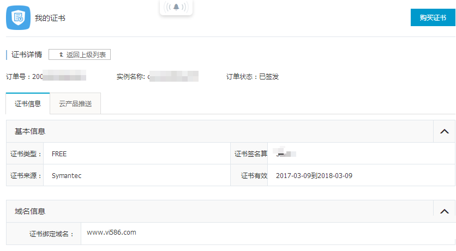Click the 证书详情 heading
Viewport: 456px width, 251px height.
pos(27,54)
